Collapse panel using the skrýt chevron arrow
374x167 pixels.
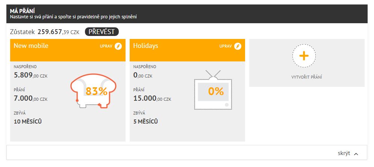click(x=356, y=154)
